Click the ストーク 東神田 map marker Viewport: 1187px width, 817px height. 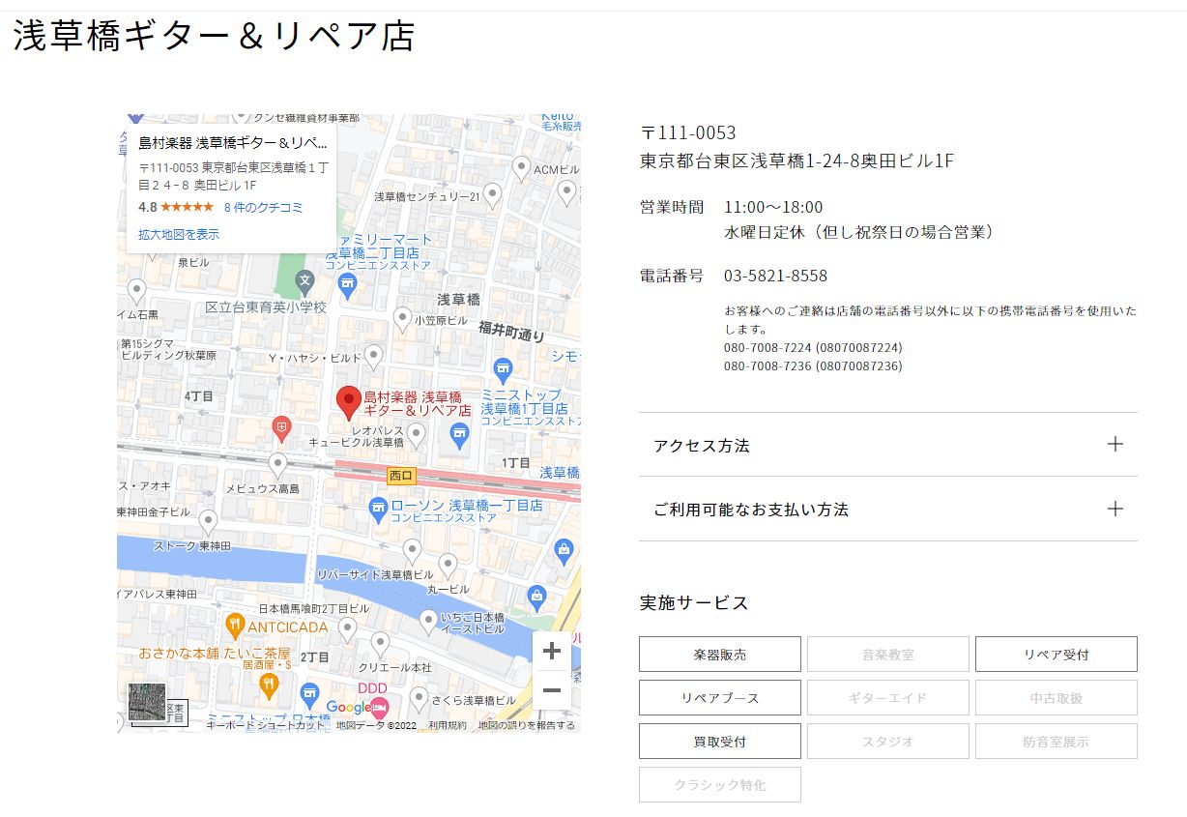pos(208,522)
